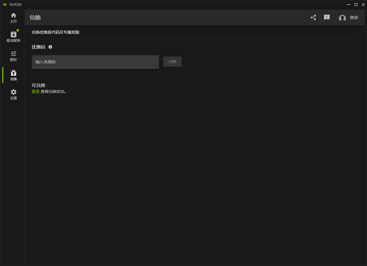The height and width of the screenshot is (266, 367).
Task: Open the 驱动程序 drivers section
Action: (13, 37)
